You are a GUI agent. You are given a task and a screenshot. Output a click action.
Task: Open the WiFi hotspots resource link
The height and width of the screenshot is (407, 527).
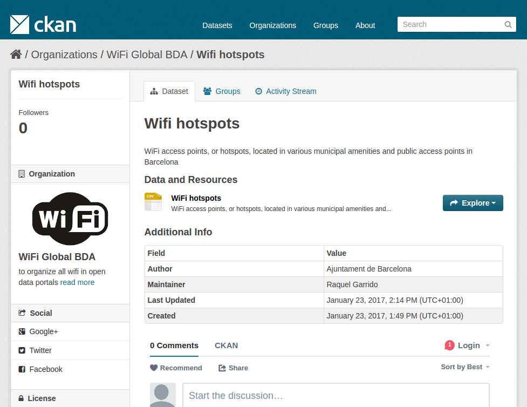pyautogui.click(x=196, y=198)
